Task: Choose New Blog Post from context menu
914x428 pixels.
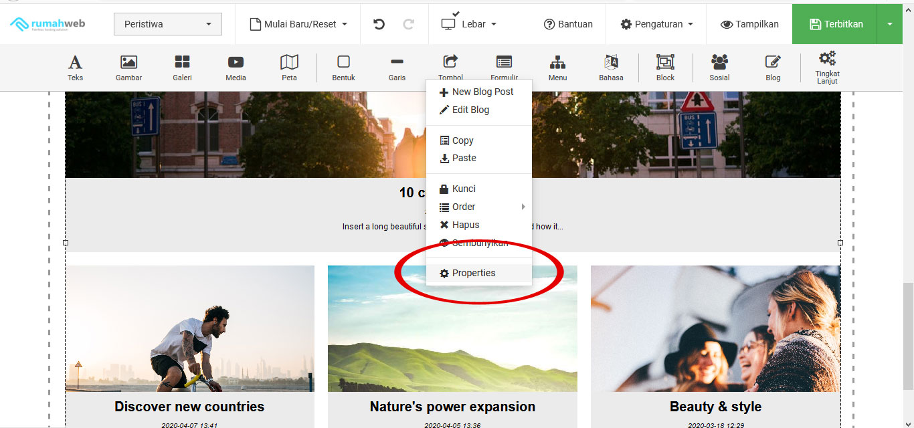Action: (479, 92)
